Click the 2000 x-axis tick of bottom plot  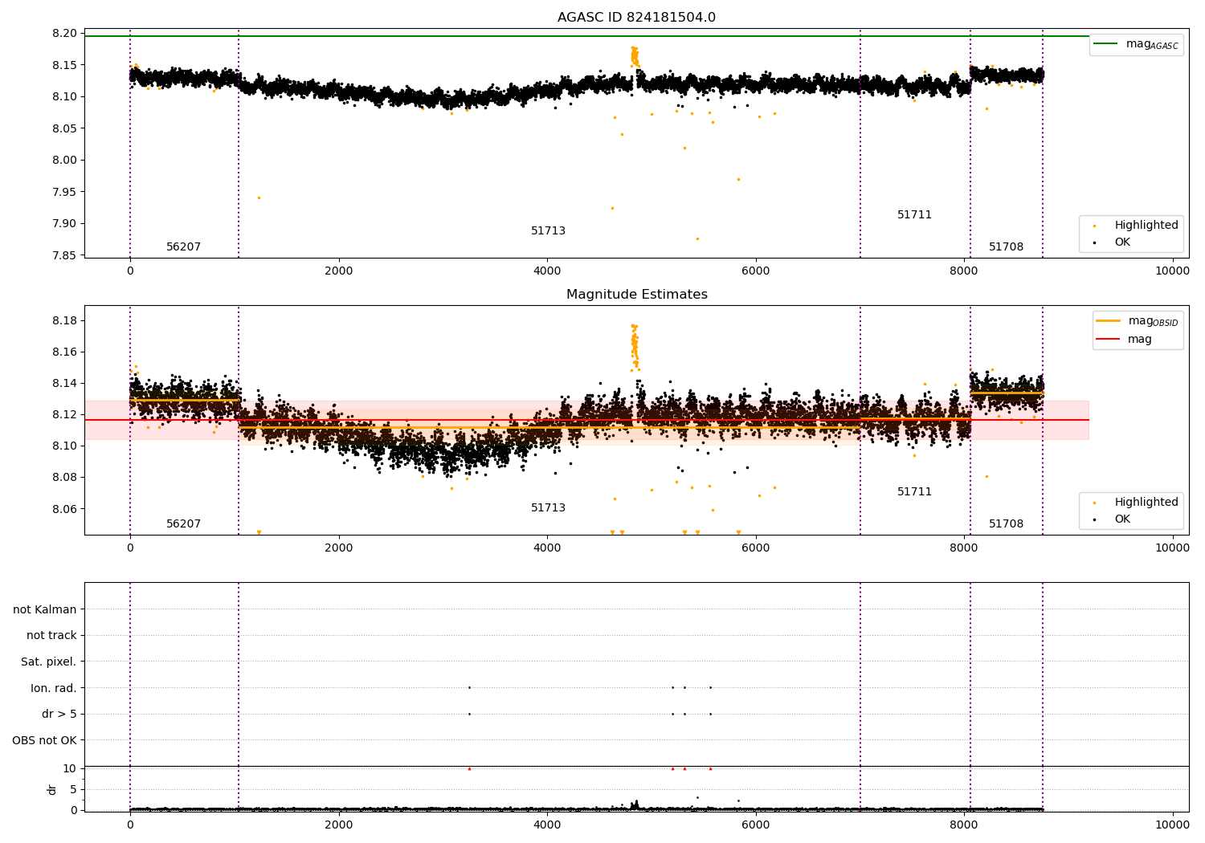coord(338,825)
